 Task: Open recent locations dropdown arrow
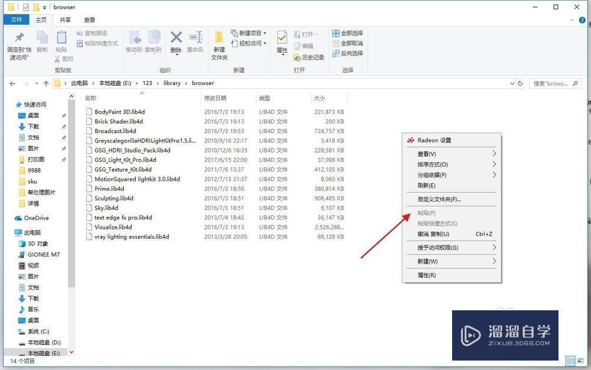click(x=36, y=83)
